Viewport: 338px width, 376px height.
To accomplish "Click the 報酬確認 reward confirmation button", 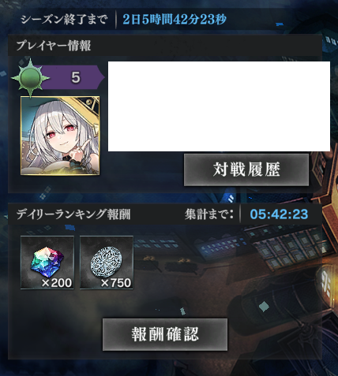I will (165, 334).
